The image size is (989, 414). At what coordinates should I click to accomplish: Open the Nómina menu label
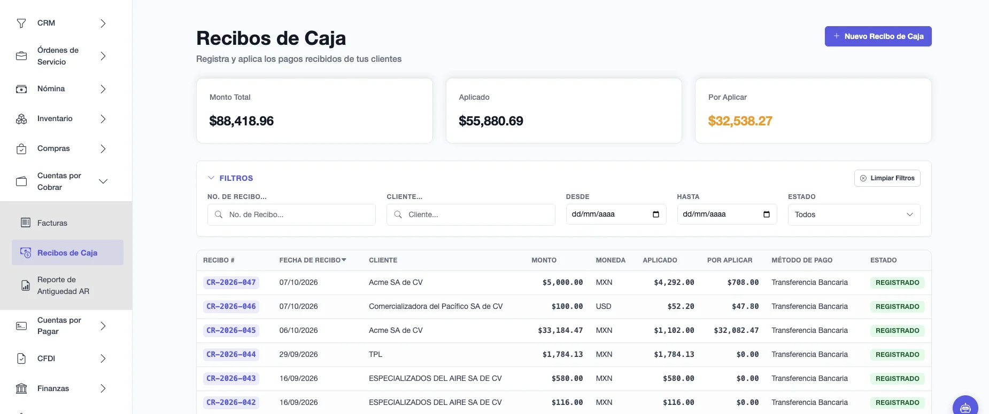coord(51,89)
